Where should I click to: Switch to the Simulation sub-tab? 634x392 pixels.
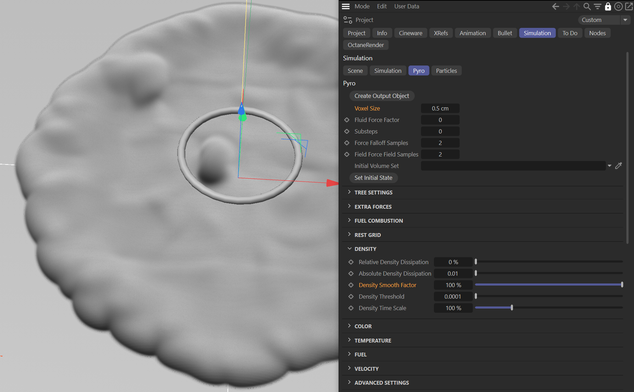(388, 71)
